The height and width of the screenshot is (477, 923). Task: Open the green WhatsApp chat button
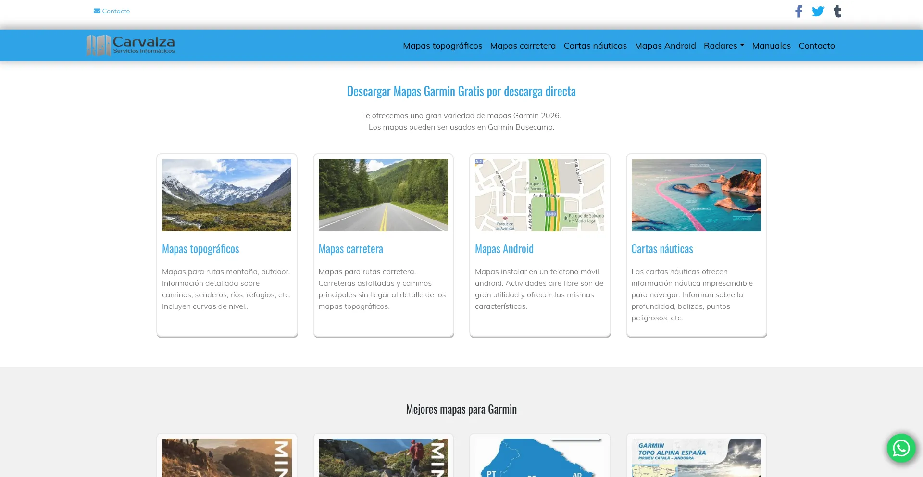pos(901,448)
